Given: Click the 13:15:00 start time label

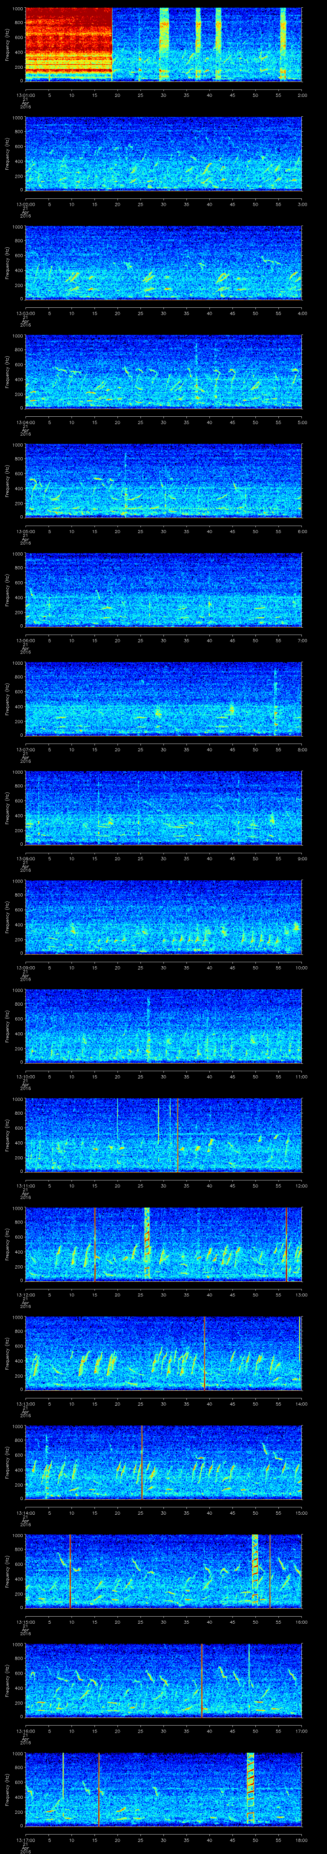Looking at the screenshot, I should (25, 1621).
